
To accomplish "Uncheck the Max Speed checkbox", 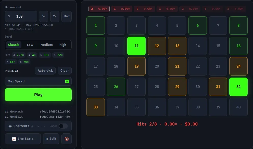I will pos(67,81).
